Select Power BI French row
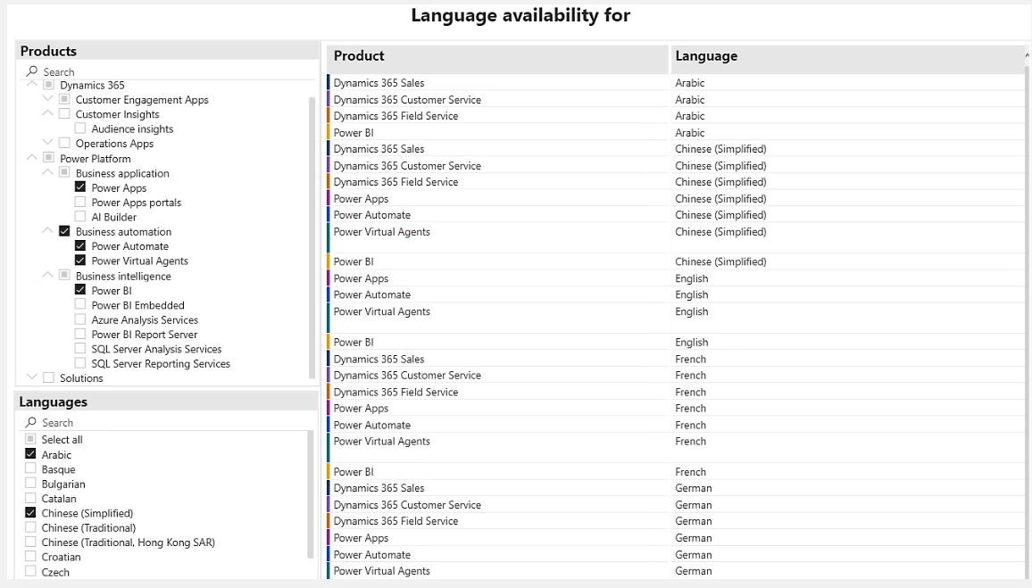 [676, 472]
